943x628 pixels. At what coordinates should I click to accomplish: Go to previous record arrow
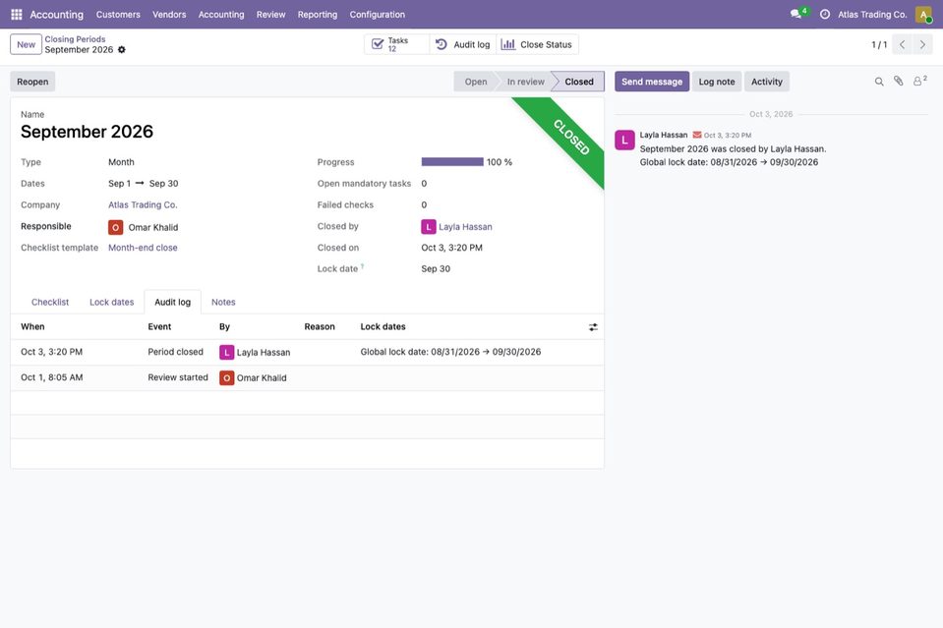click(x=902, y=44)
